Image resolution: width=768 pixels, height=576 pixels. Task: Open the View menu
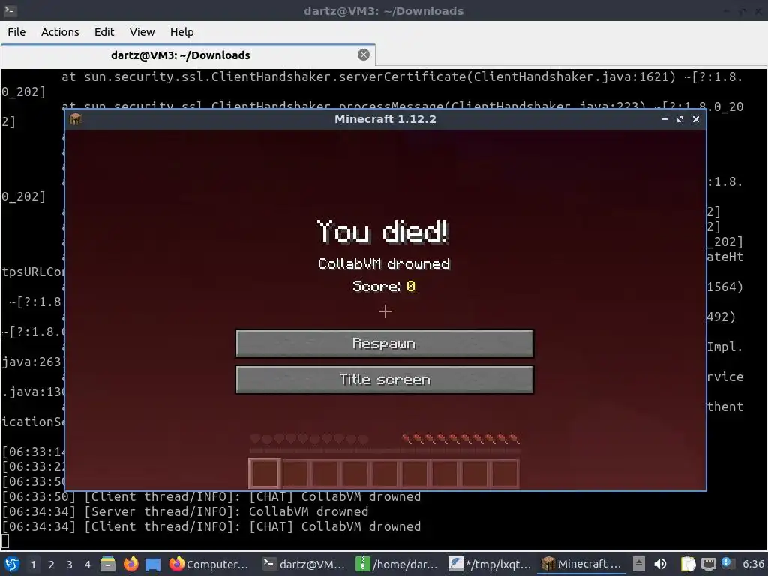coord(142,32)
